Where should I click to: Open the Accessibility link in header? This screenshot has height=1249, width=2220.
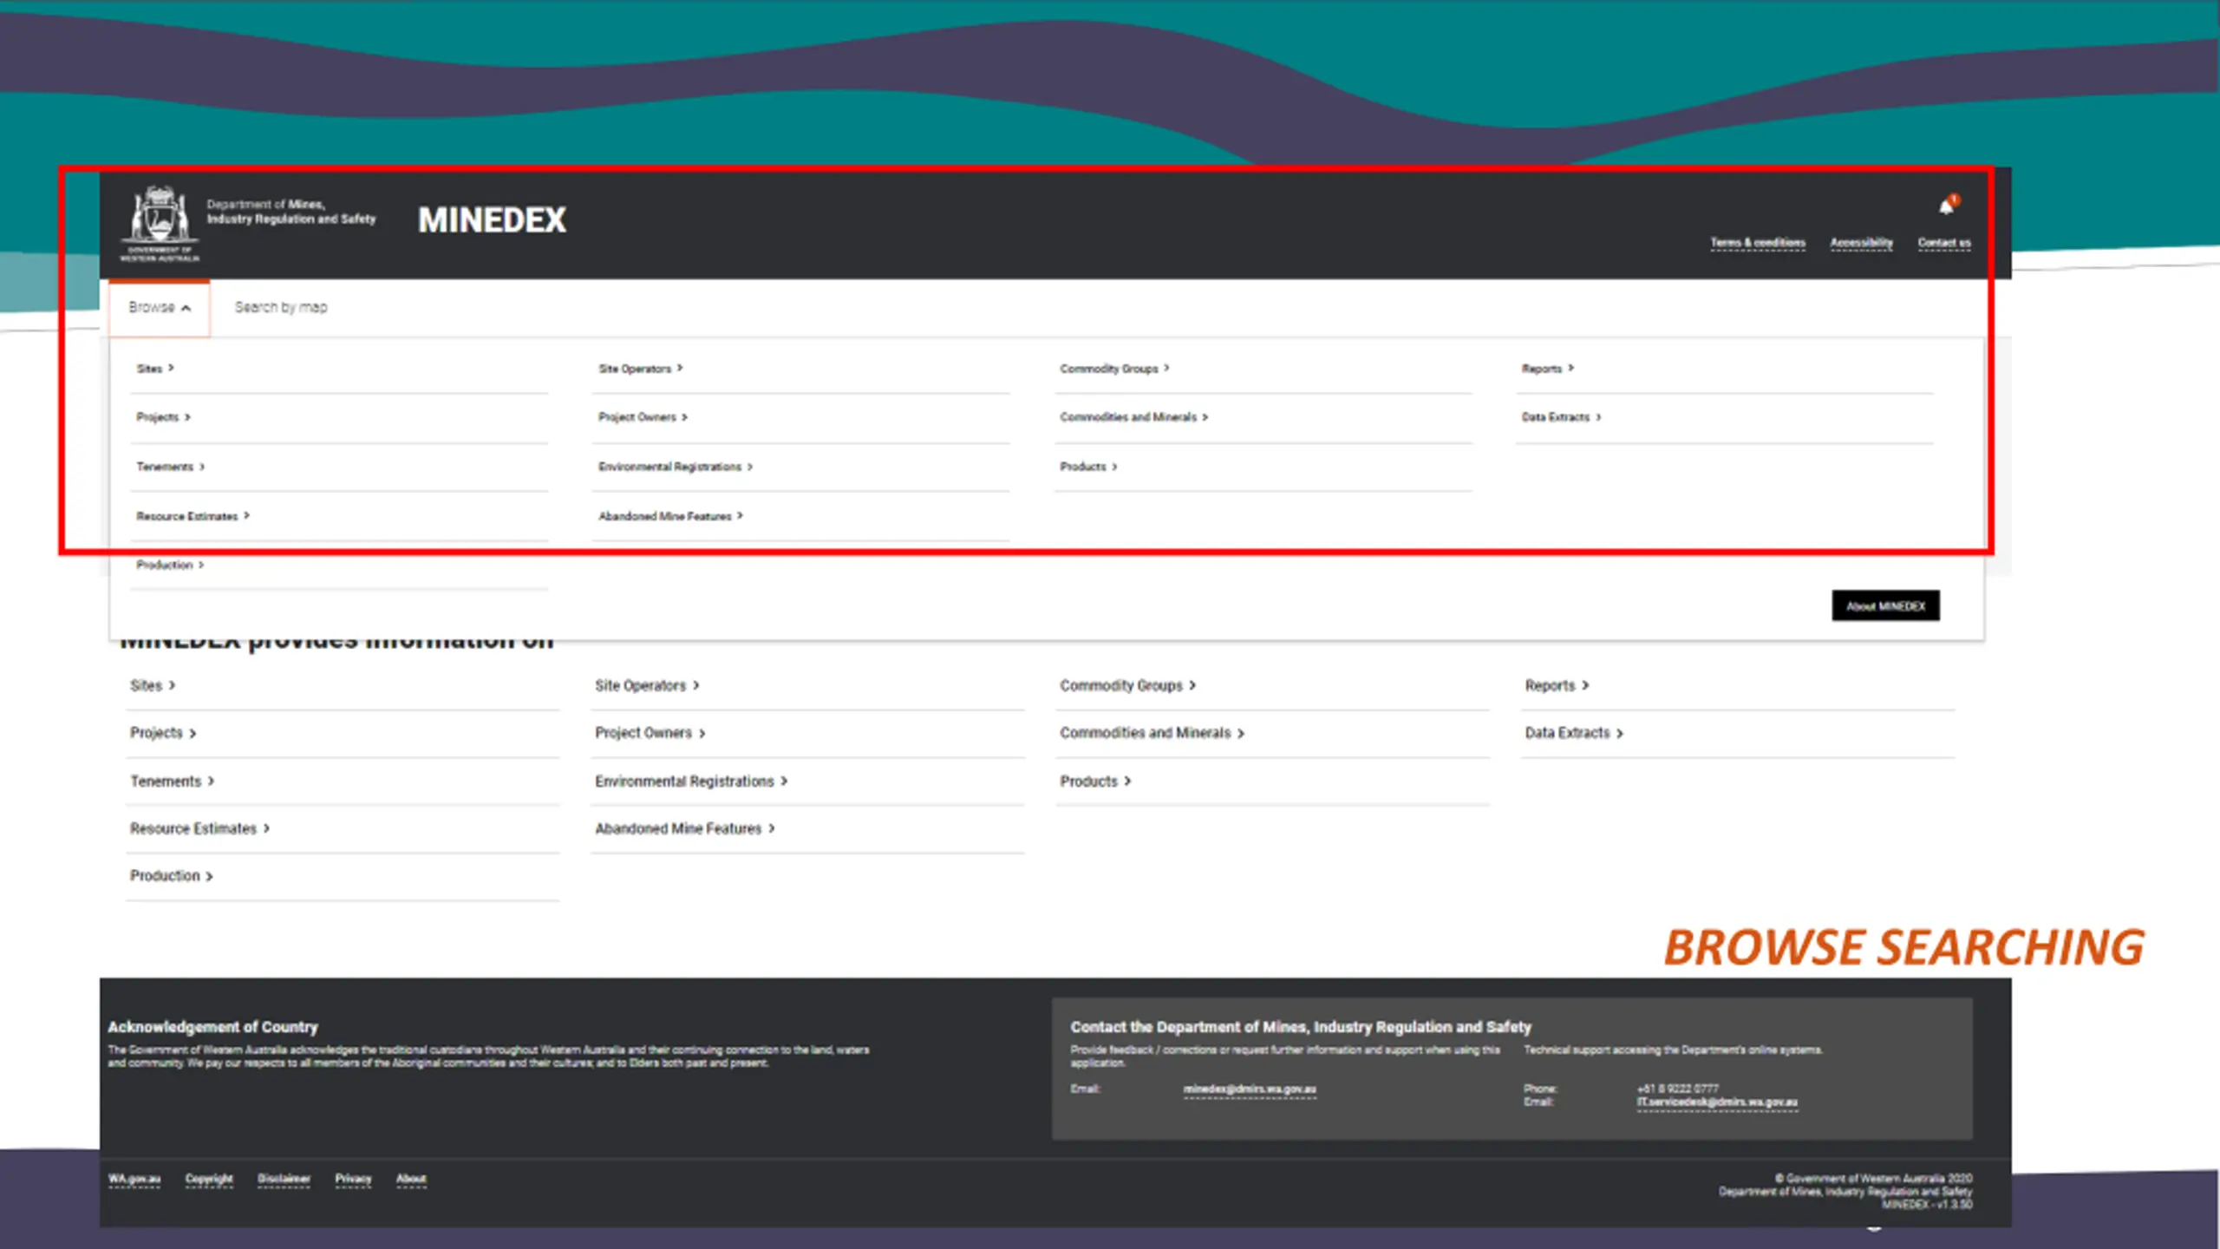[x=1862, y=243]
